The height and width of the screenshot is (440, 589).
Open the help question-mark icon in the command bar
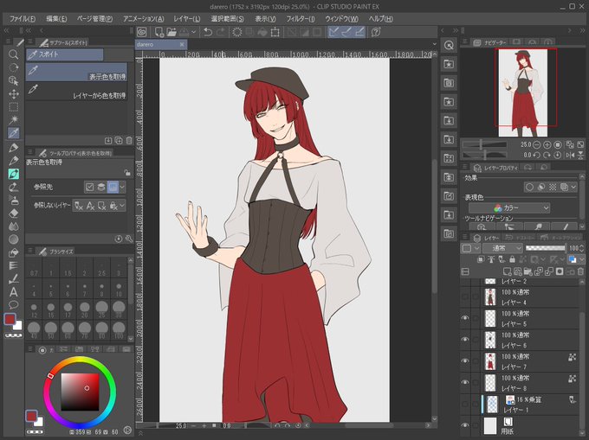pyautogui.click(x=376, y=32)
